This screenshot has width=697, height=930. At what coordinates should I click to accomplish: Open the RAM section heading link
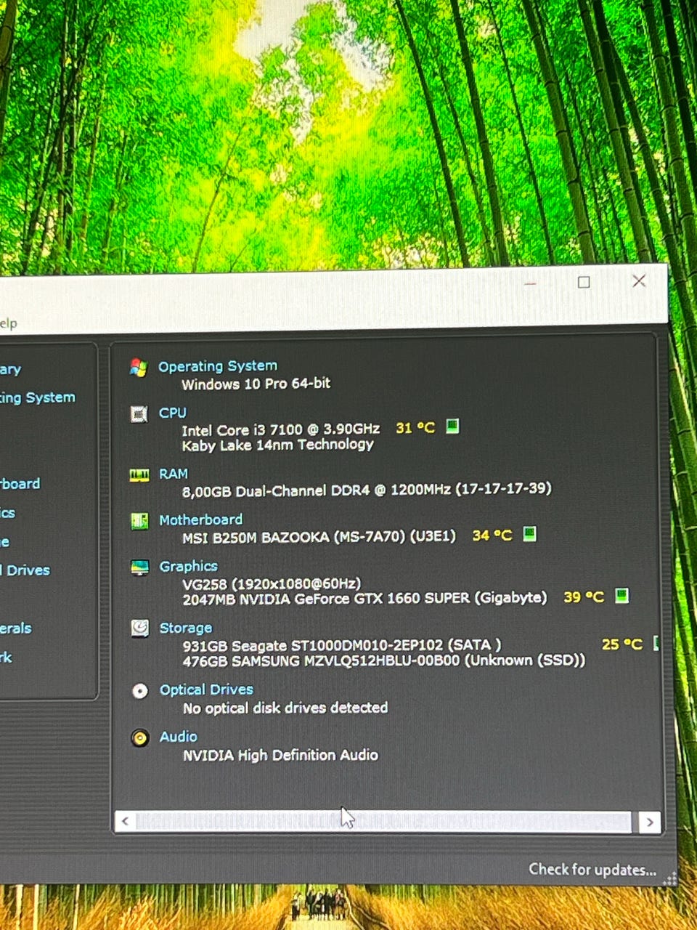[x=174, y=474]
